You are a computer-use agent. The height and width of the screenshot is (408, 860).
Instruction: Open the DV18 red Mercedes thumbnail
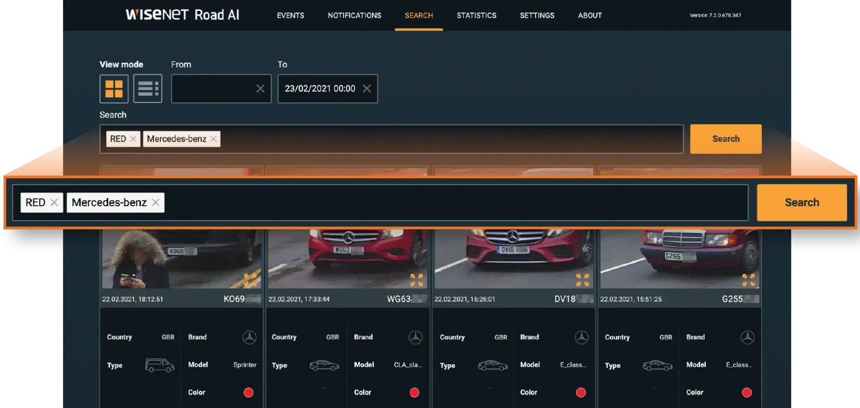[514, 259]
